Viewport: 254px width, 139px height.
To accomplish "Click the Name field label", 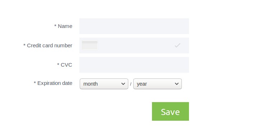I will tap(65, 26).
